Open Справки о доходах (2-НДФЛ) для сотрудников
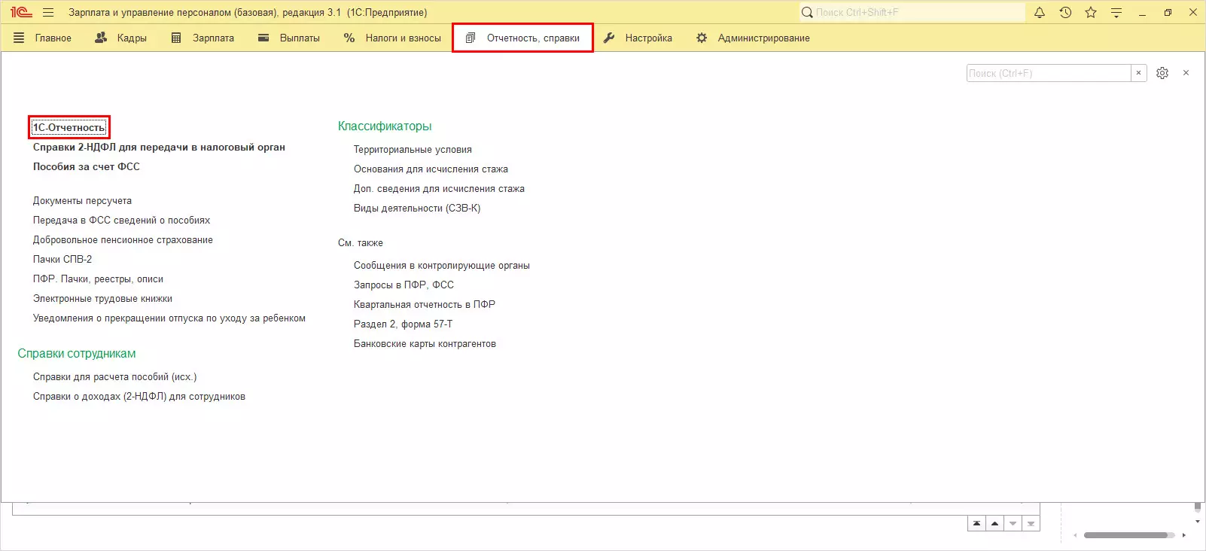The width and height of the screenshot is (1206, 551). (139, 396)
